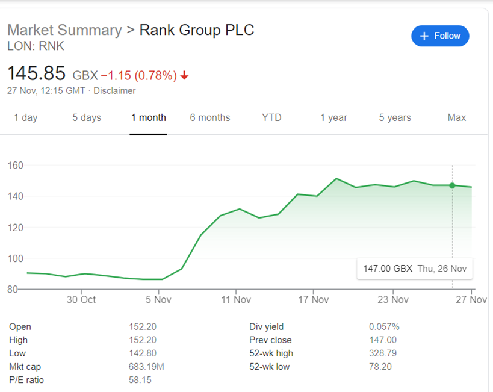Viewport: 493px width, 392px height.
Task: Open the Disclaimer link
Action: pos(114,90)
